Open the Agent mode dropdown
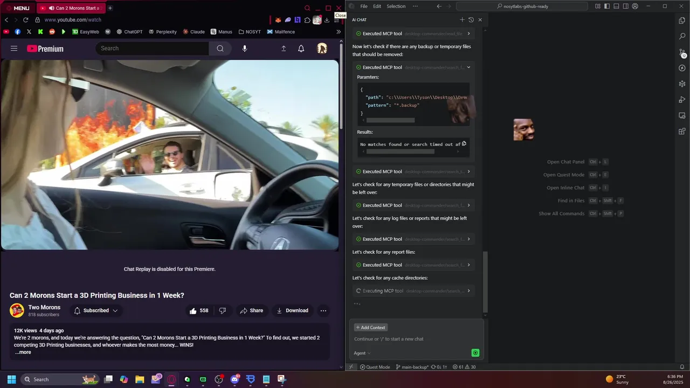 tap(362, 353)
